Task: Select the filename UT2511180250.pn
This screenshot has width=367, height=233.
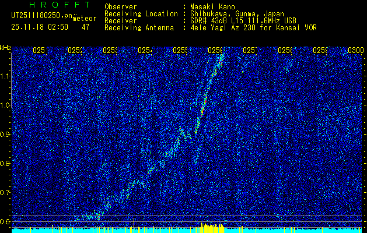Action: pyautogui.click(x=41, y=15)
